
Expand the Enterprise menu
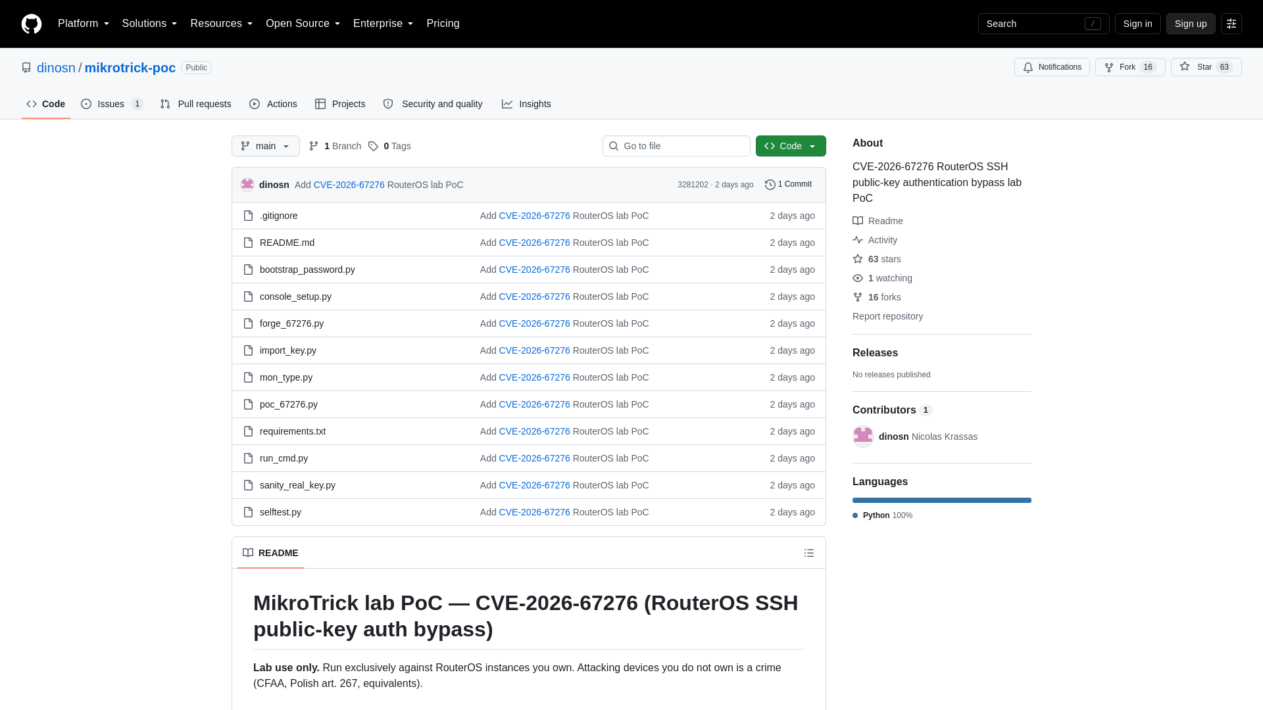pos(383,24)
